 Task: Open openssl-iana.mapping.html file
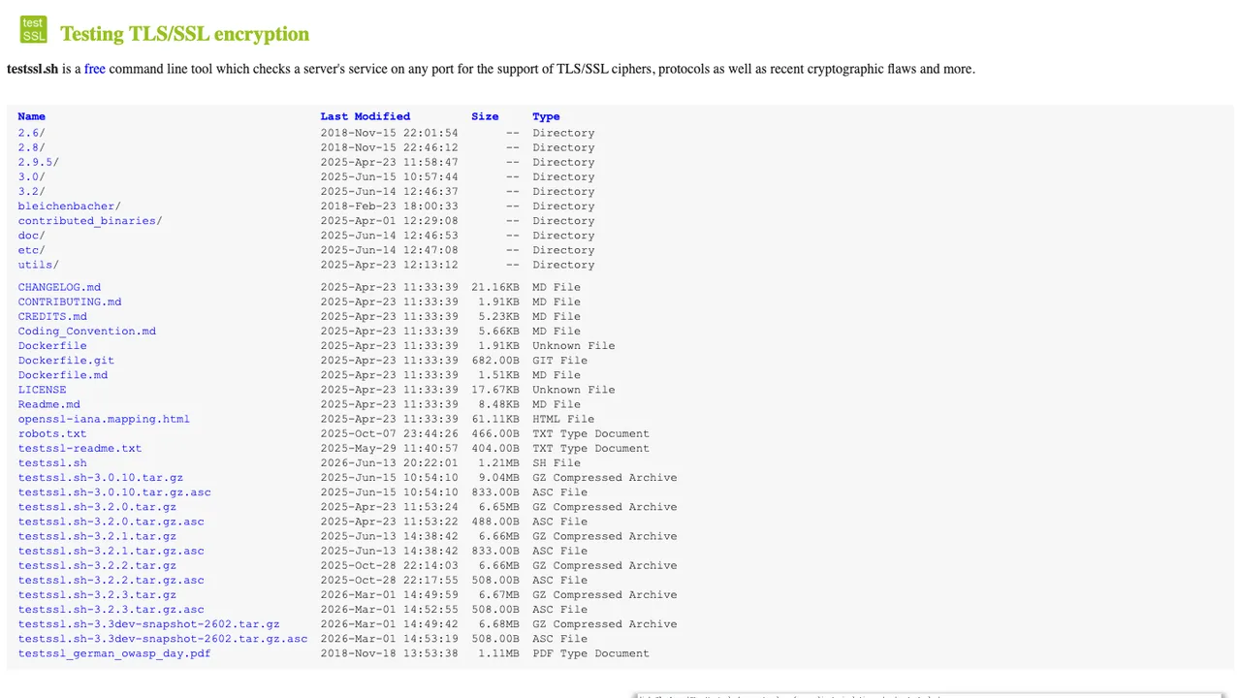(104, 419)
